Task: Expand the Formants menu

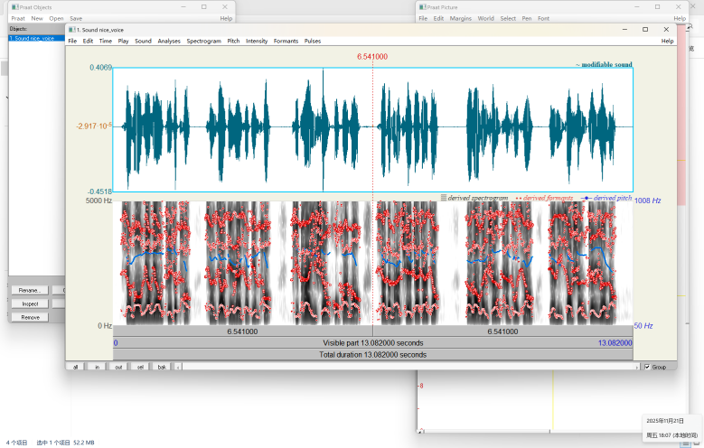Action: tap(286, 41)
